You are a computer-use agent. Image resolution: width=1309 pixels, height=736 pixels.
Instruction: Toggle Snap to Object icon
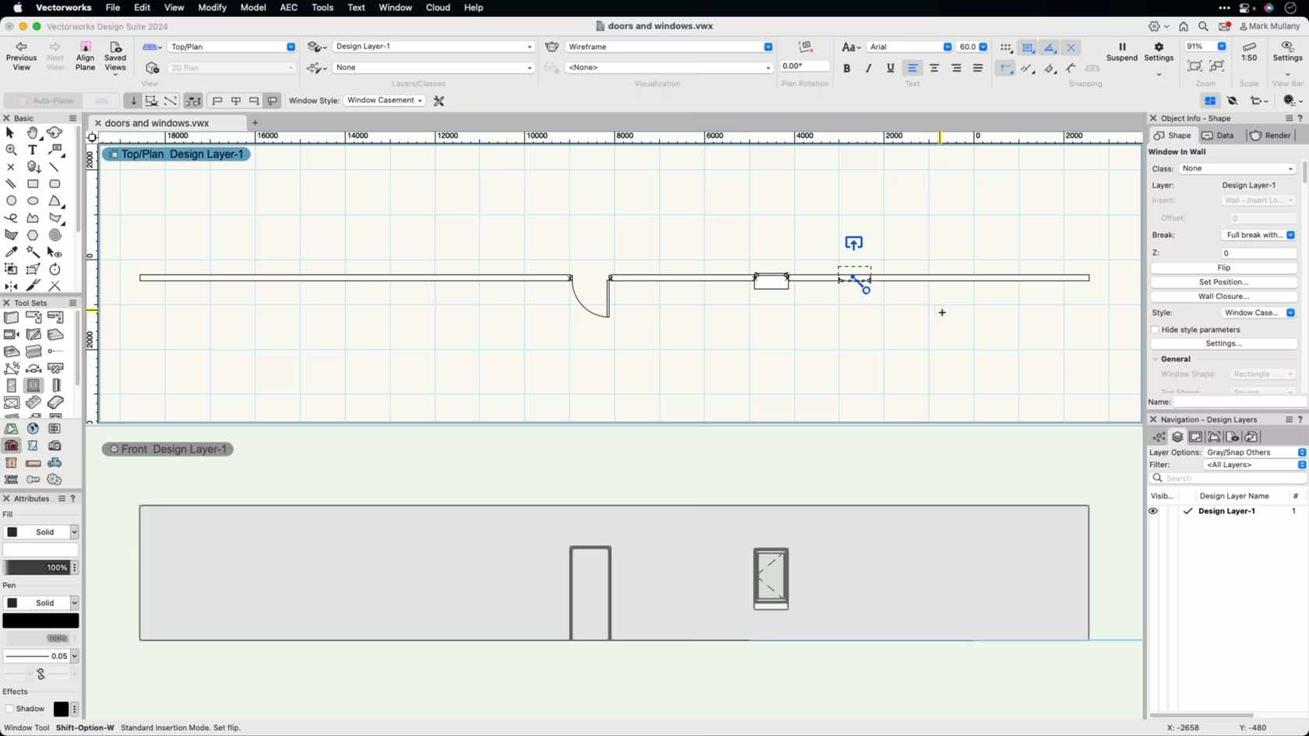pos(1028,48)
